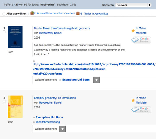This screenshot has width=156, height=139.
Task: Open title Fourier Mukai transforms in algebraic geometry
Action: (x=62, y=28)
